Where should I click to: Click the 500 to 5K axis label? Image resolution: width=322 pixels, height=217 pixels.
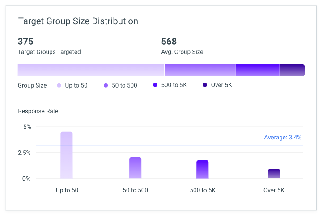pos(203,190)
